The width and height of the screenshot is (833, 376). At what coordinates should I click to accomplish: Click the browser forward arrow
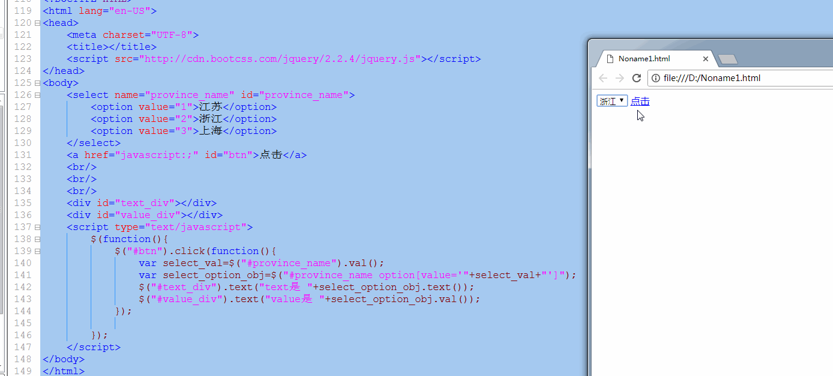pyautogui.click(x=620, y=78)
